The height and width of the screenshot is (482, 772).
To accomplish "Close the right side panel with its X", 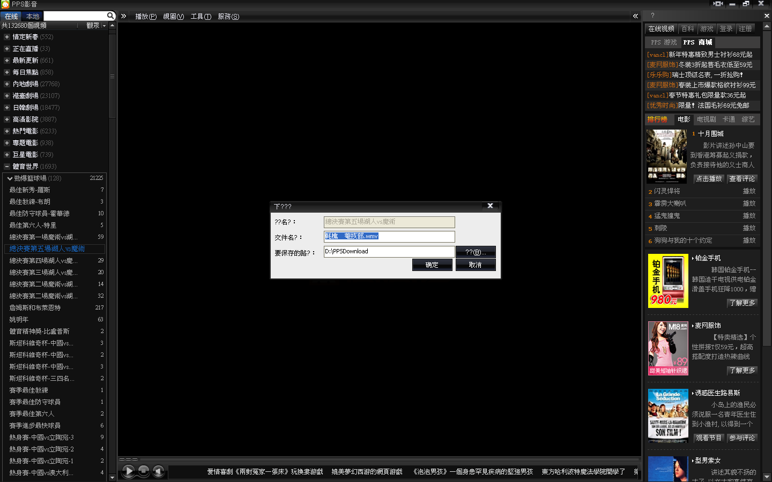I will click(x=767, y=16).
